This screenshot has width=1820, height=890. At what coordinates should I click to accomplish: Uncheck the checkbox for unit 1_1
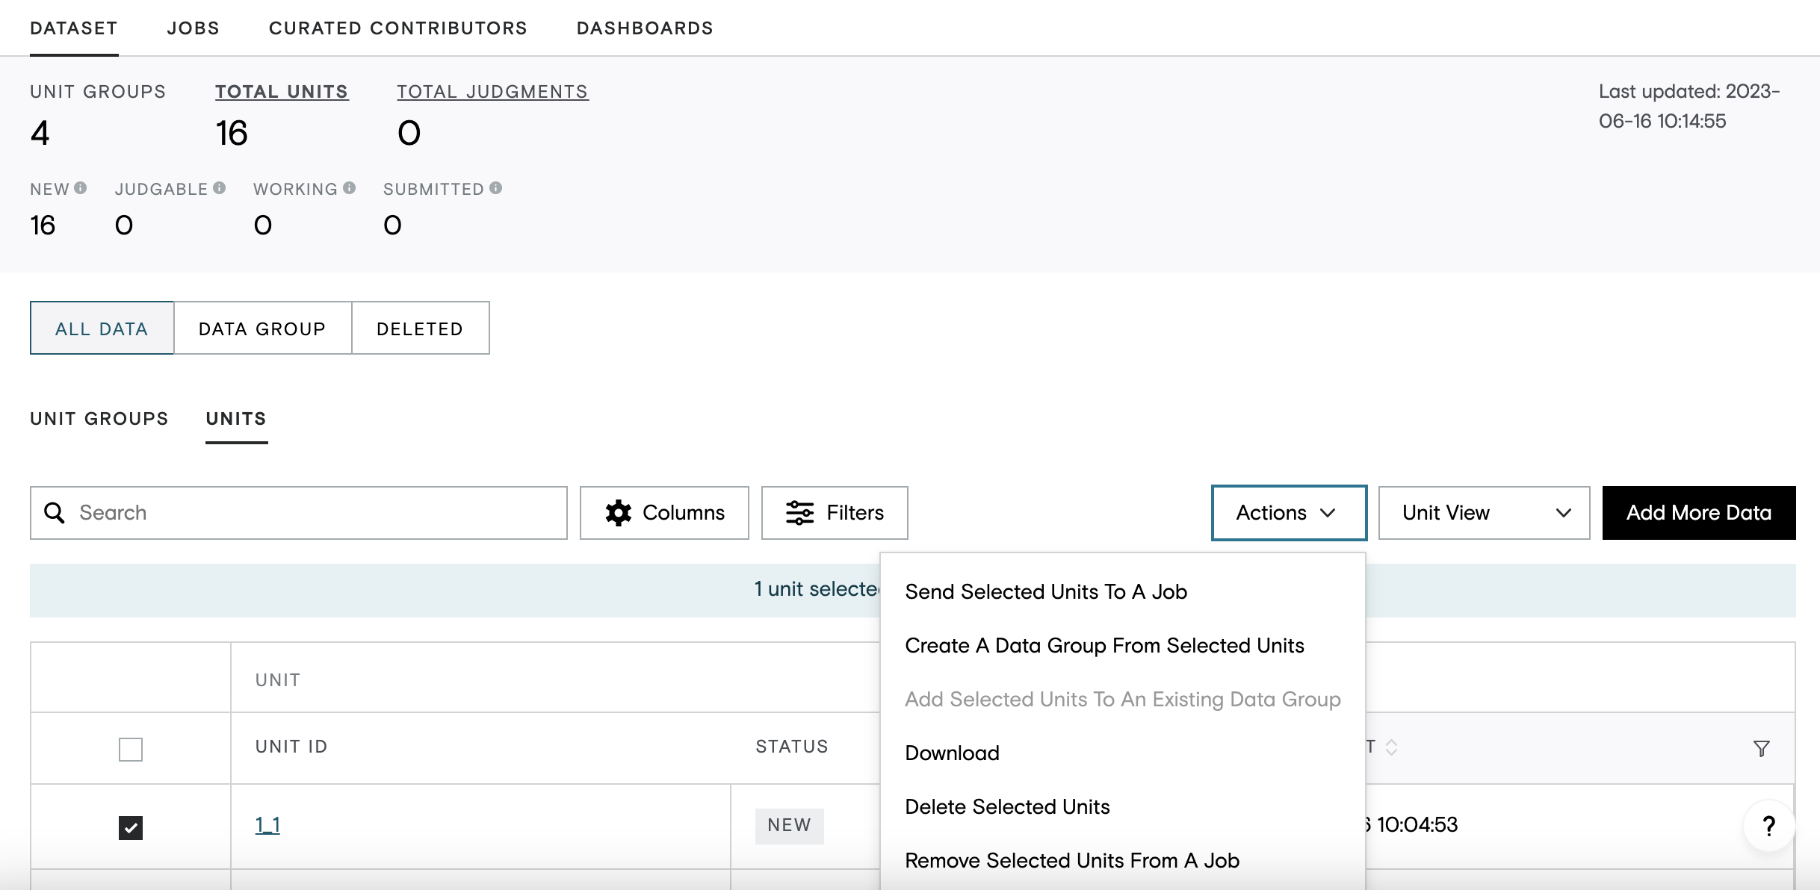(131, 827)
